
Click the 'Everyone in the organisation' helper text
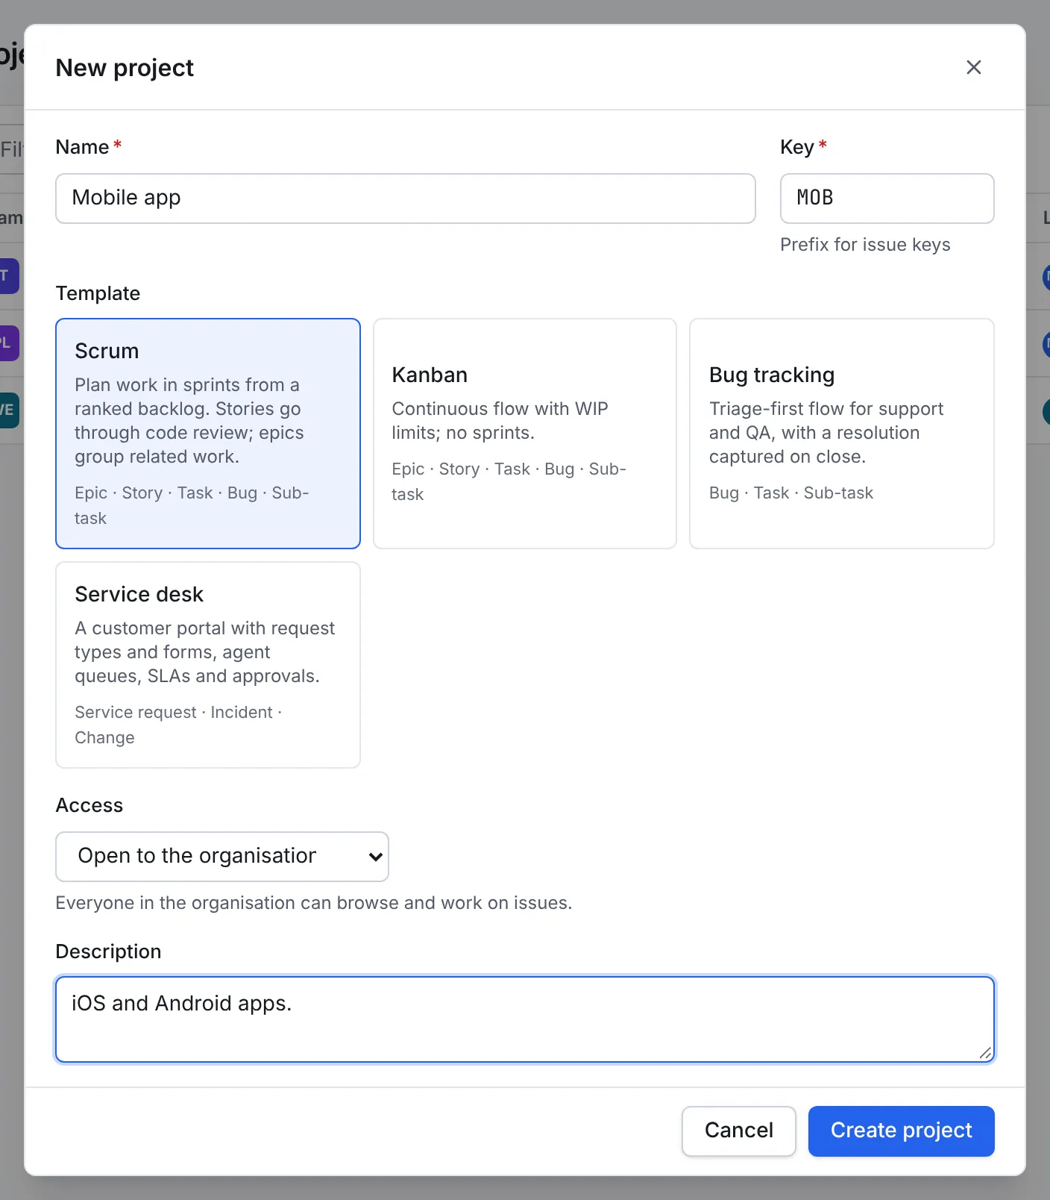coord(314,903)
